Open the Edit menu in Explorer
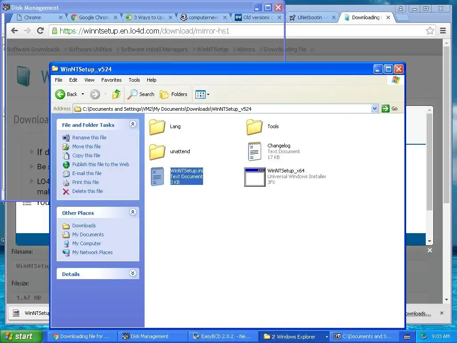 tap(73, 80)
